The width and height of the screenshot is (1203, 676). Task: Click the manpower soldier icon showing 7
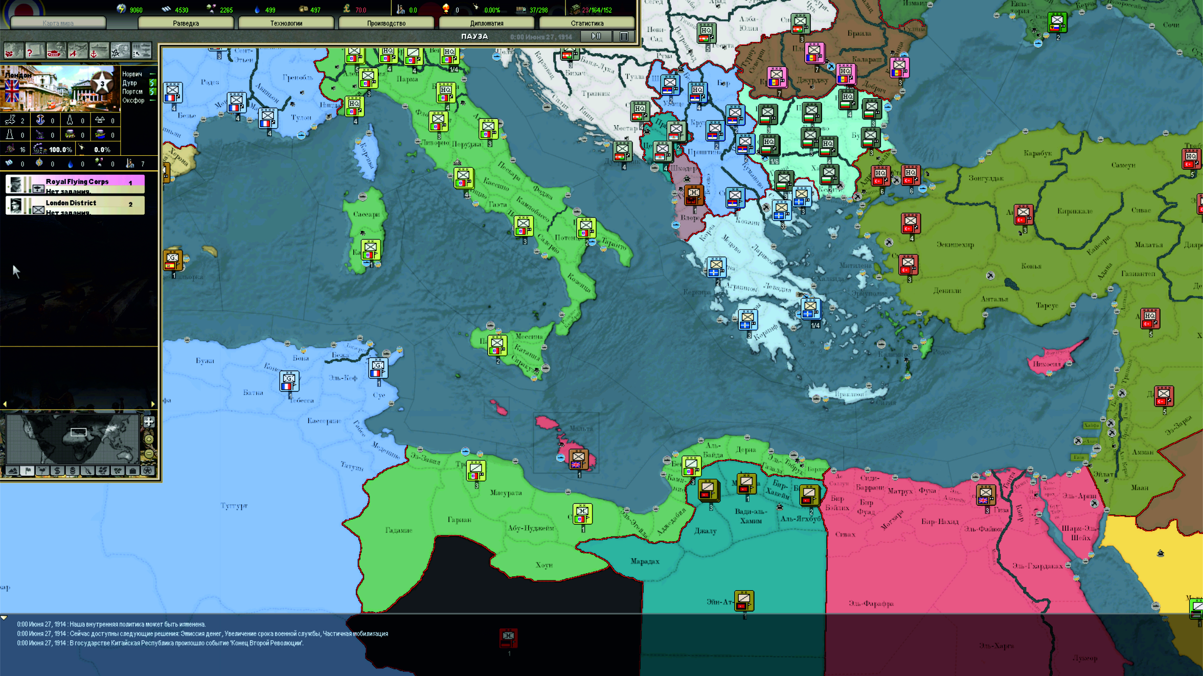[130, 164]
